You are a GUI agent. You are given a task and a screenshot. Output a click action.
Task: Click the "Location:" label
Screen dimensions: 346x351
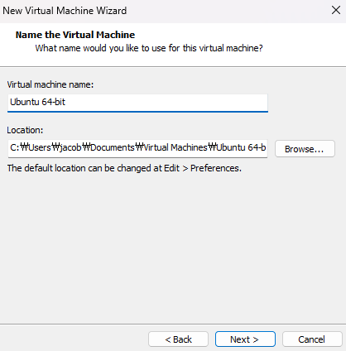click(25, 130)
